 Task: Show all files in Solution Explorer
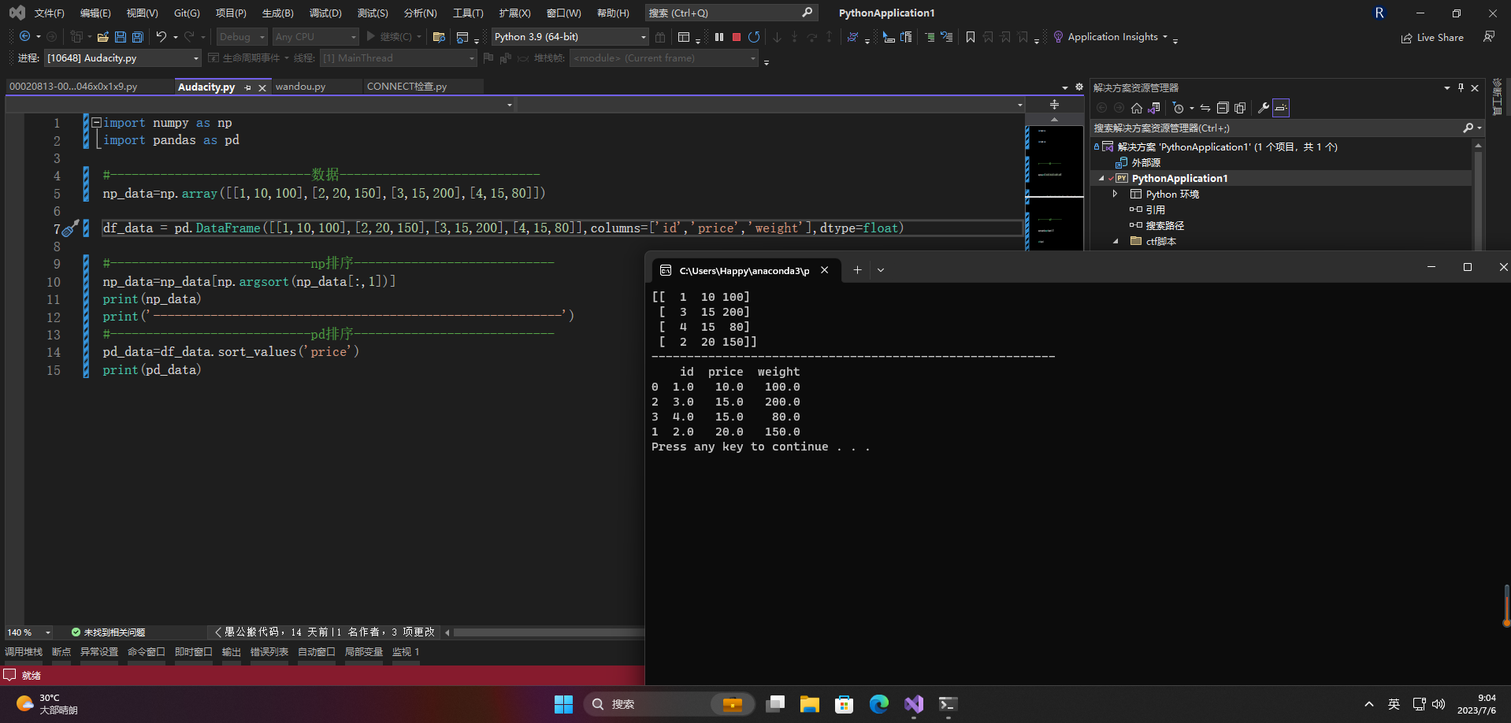click(x=1240, y=108)
